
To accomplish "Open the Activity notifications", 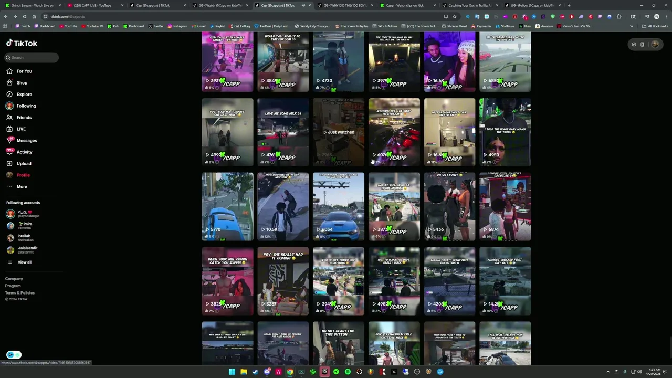I will [x=19, y=152].
